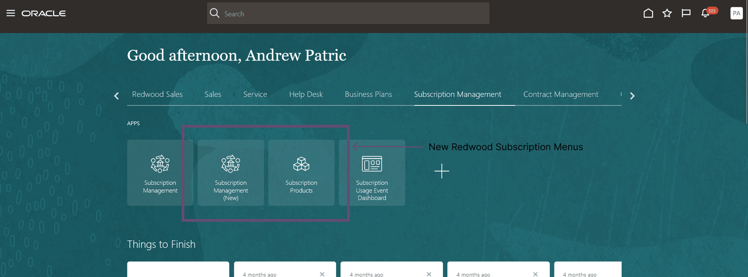Switch to the Business Plans tab
This screenshot has width=748, height=277.
click(x=368, y=94)
